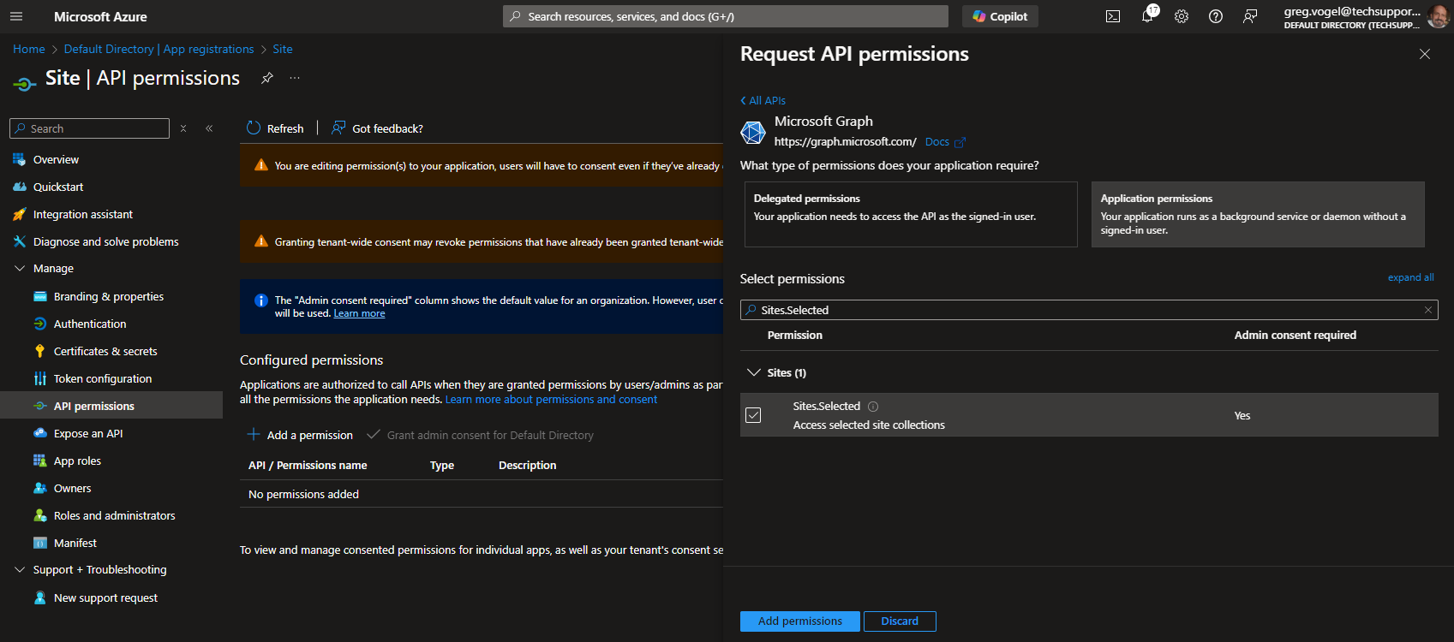
Task: Click the Sites.Selected info icon
Action: (x=873, y=407)
